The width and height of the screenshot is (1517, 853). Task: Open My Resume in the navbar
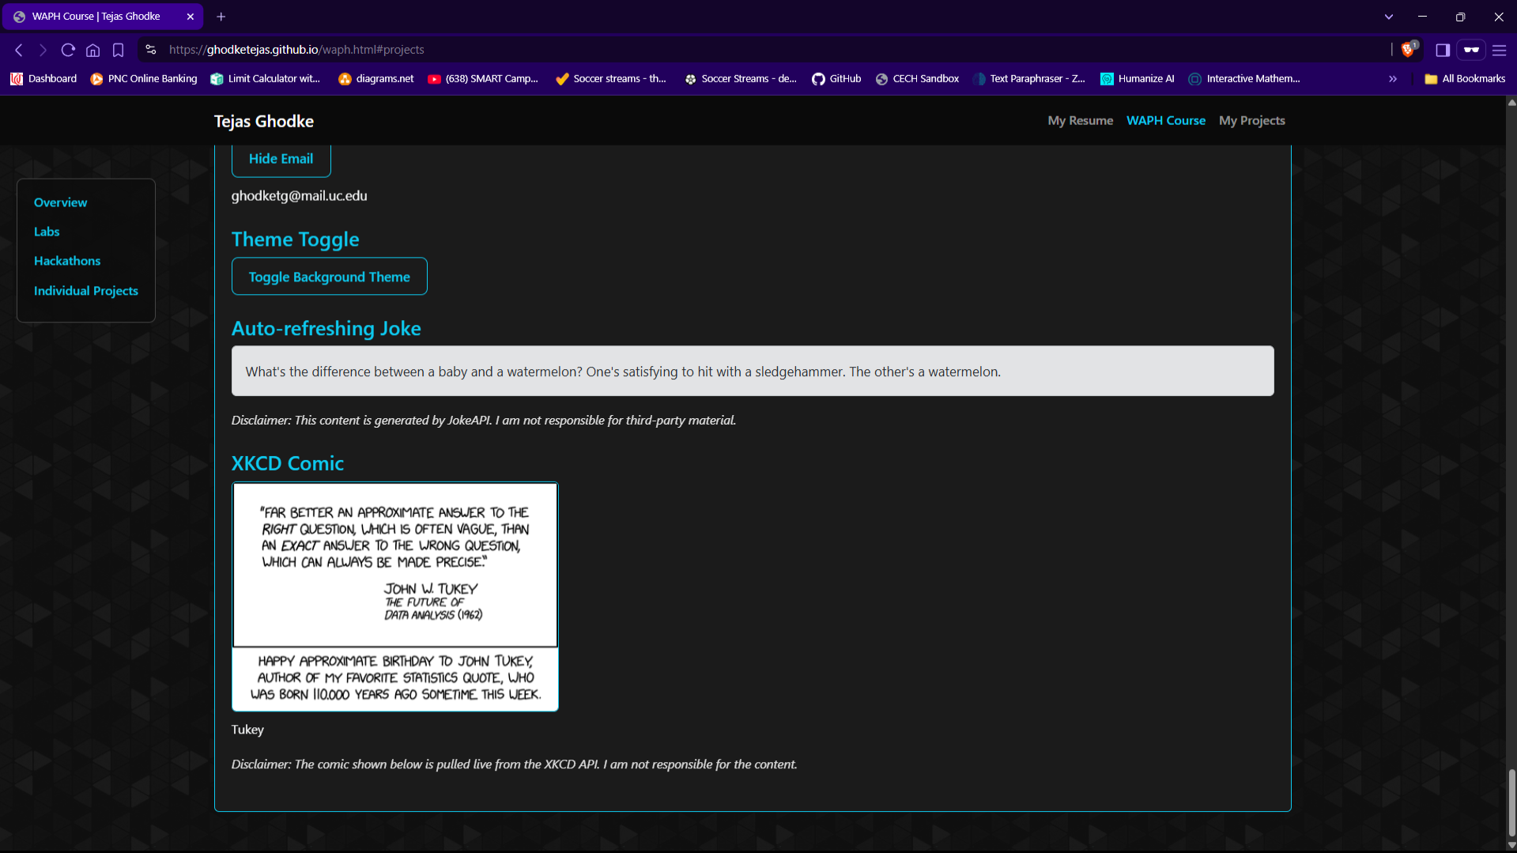pos(1080,121)
